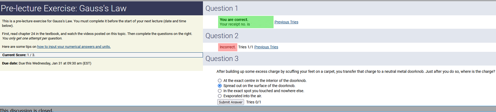Screen dimensions: 496x112
Task: Open the numerical answers and units tips link
Action: pyautogui.click(x=74, y=47)
